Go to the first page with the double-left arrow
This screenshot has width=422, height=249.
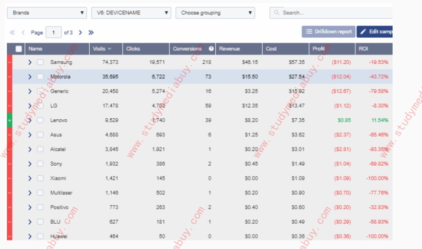coord(12,33)
